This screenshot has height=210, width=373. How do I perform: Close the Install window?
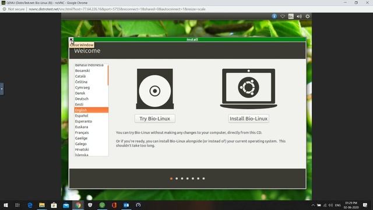71,40
